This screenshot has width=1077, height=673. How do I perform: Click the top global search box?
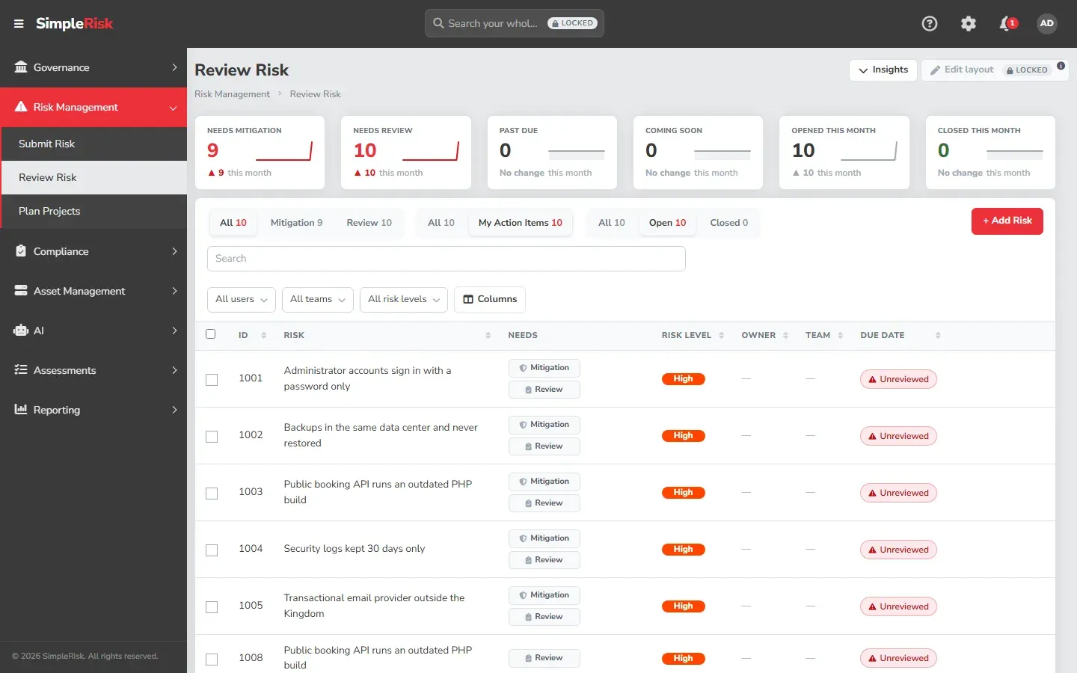click(x=514, y=23)
